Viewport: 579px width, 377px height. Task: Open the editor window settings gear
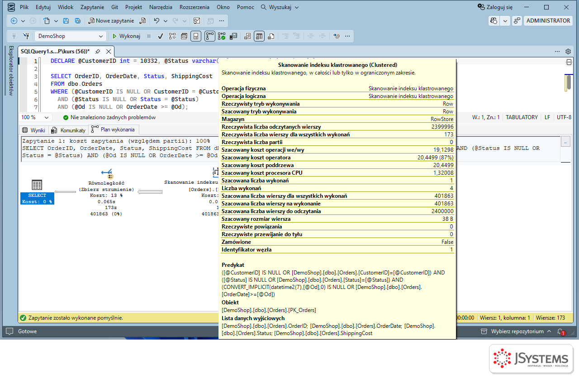click(x=568, y=51)
